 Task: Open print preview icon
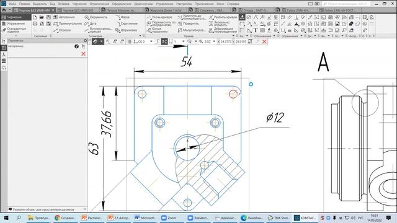pos(42,24)
